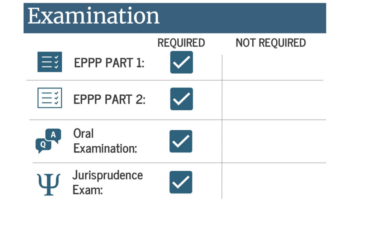Screen dimensions: 367x236
Task: Select the REQUIRED column header
Action: 181,43
